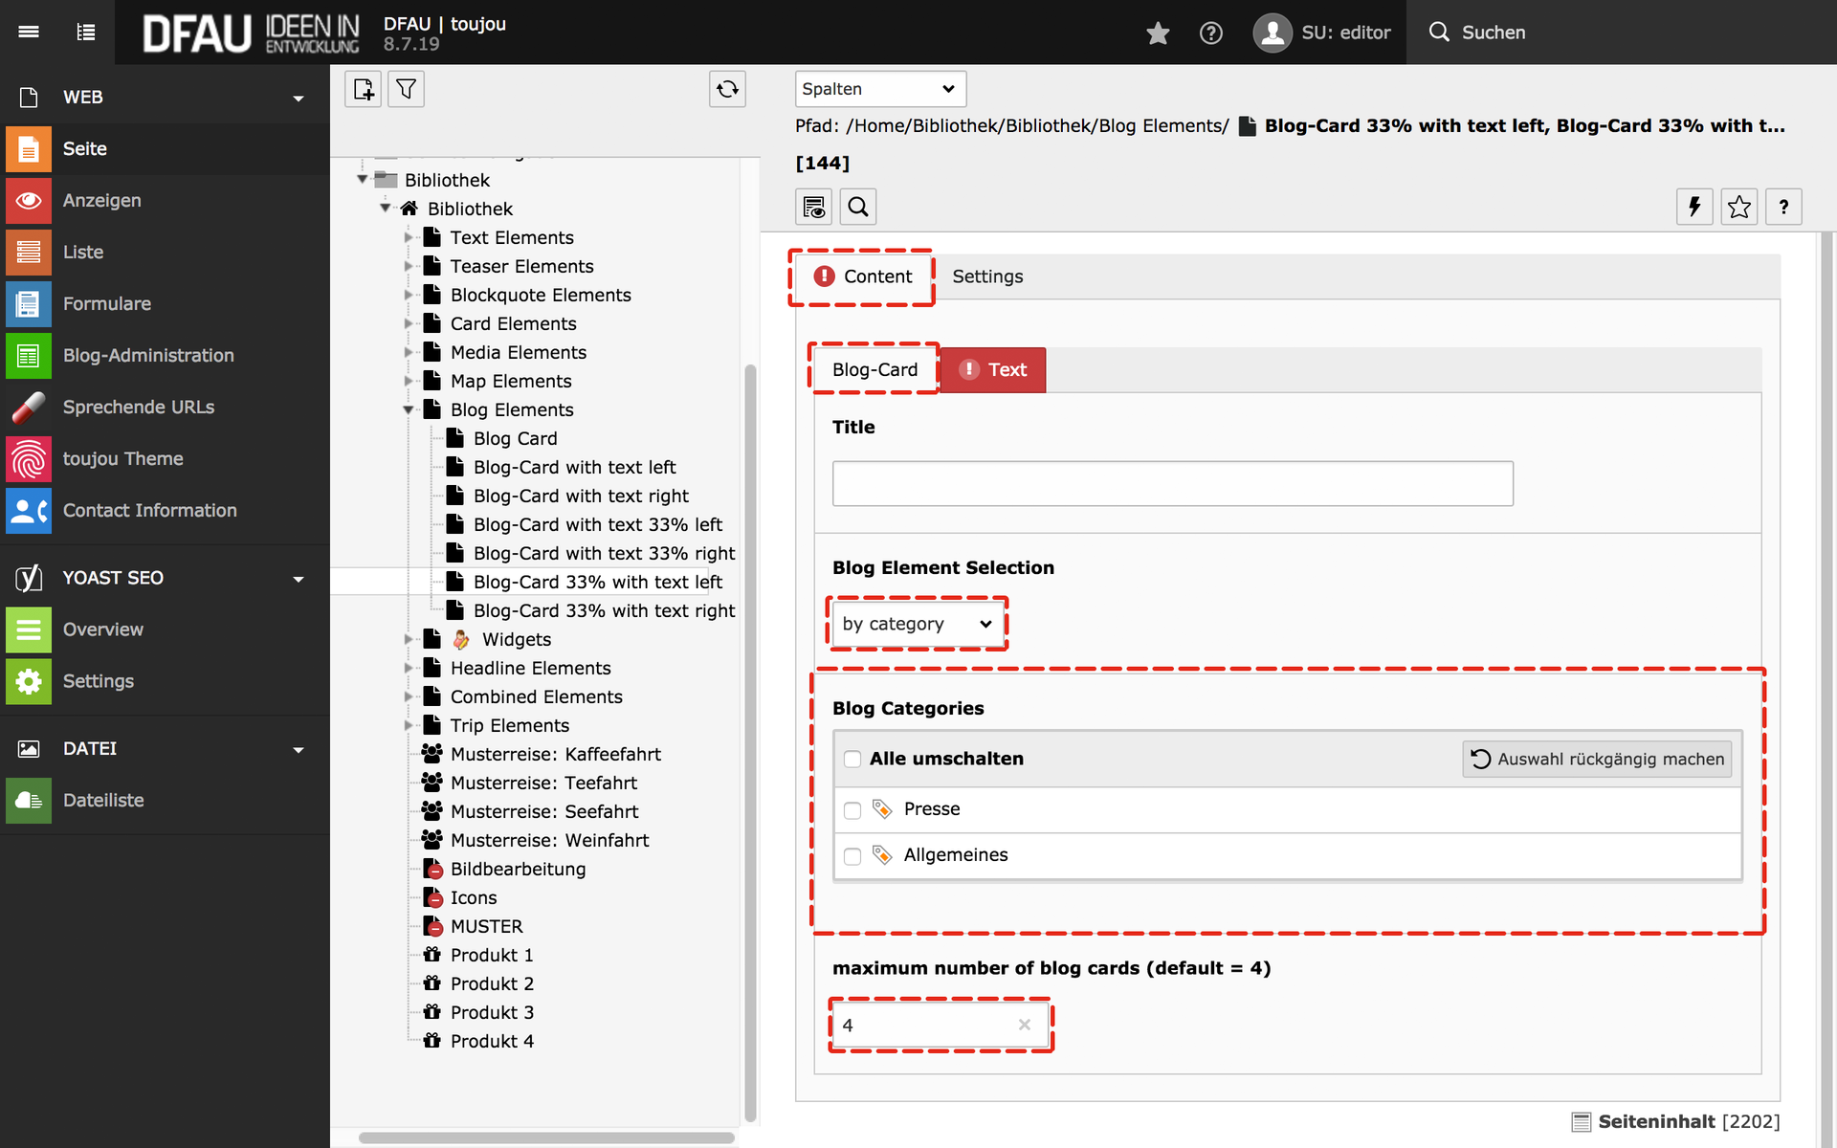
Task: Open Blog-Card with text right page
Action: tap(581, 496)
